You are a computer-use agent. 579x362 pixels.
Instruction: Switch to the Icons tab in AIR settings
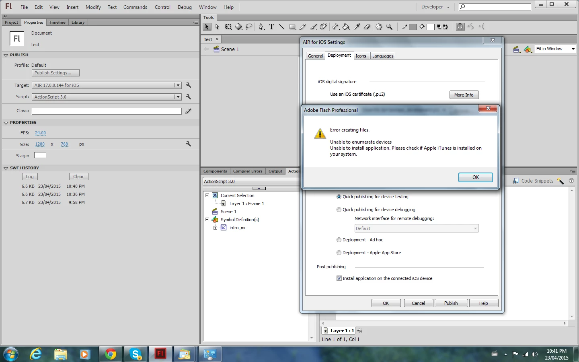[x=361, y=56]
